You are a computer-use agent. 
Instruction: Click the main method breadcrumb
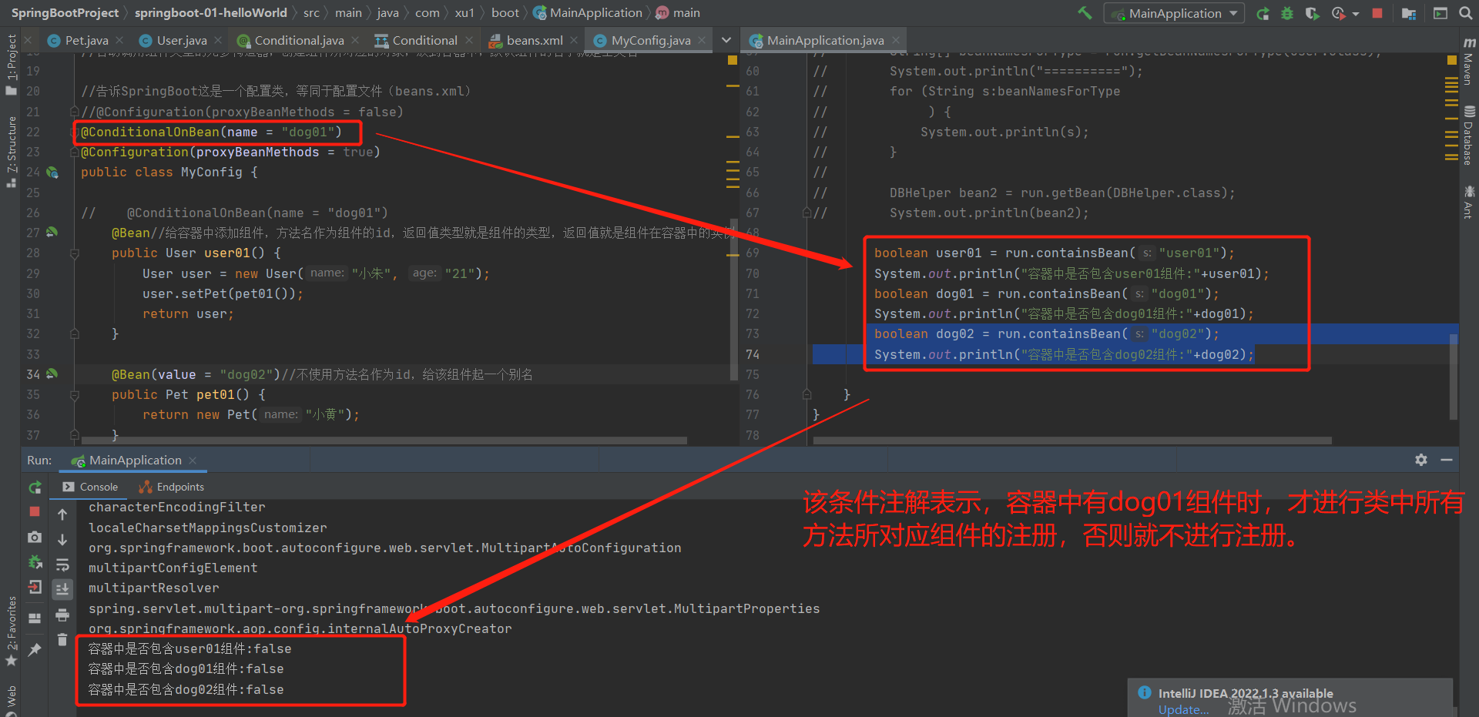click(x=678, y=12)
